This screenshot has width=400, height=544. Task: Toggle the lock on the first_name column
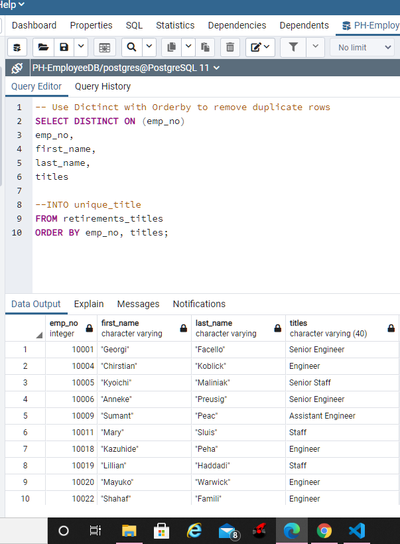[x=184, y=328]
